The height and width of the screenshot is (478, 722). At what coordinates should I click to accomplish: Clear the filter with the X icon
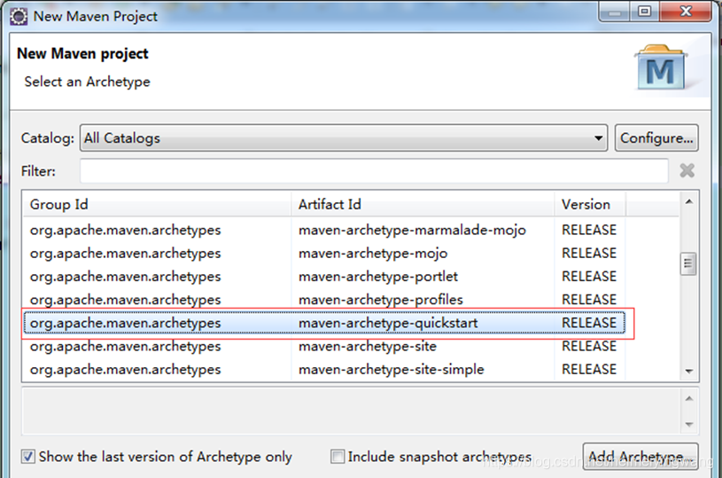687,170
